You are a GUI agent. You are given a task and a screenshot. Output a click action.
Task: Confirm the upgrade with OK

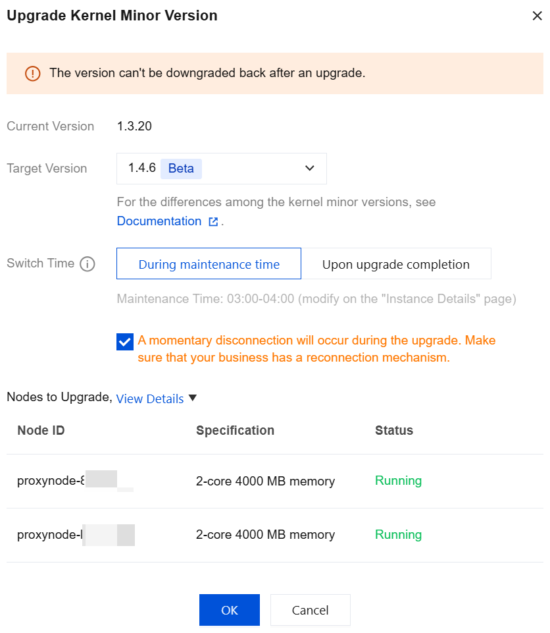(x=230, y=609)
